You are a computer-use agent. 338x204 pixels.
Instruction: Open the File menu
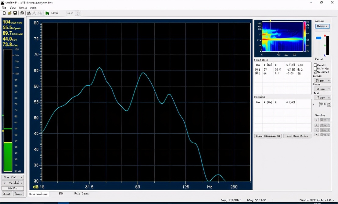4,8
